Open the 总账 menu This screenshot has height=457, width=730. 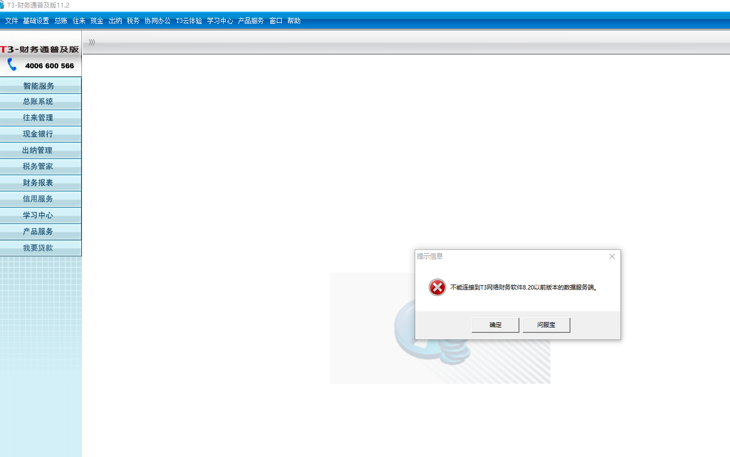point(61,21)
